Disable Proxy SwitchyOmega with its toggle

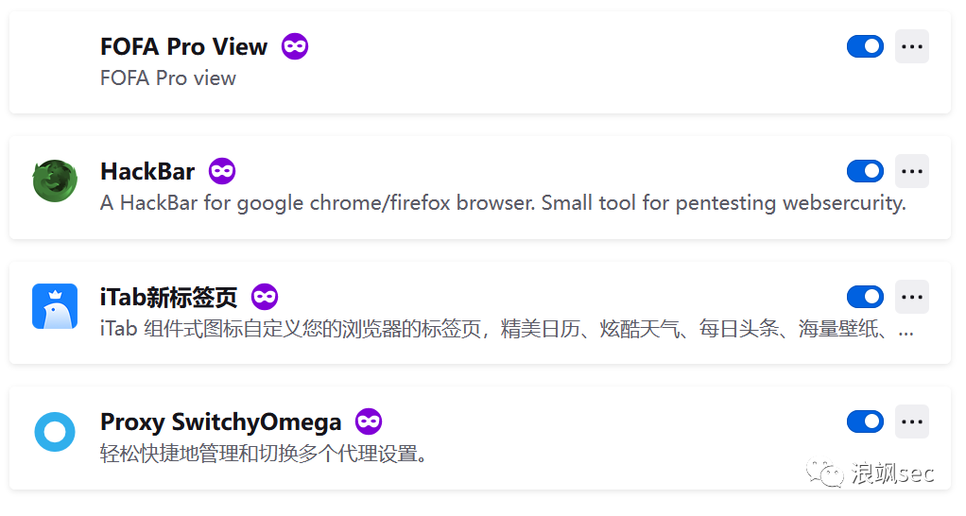865,421
